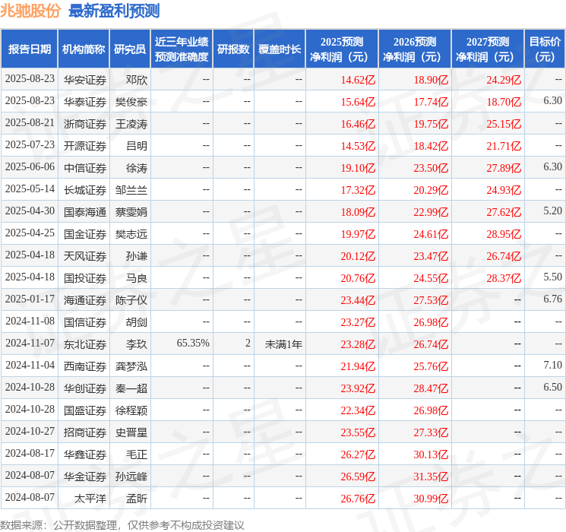Select the 海通证券 institution cell
This screenshot has width=566, height=532.
tap(85, 300)
